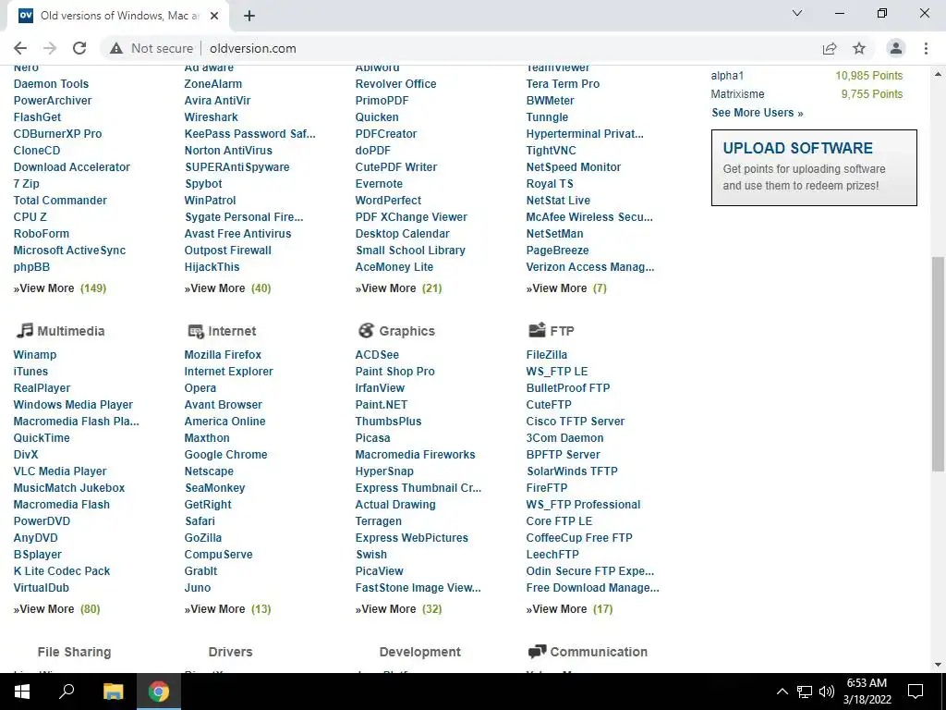Click the share page icon in the address bar
This screenshot has width=946, height=710.
point(830,48)
